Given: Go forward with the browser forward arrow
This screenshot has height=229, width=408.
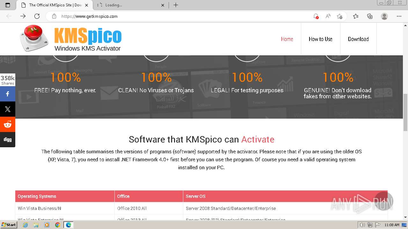Looking at the screenshot, I should 23,16.
